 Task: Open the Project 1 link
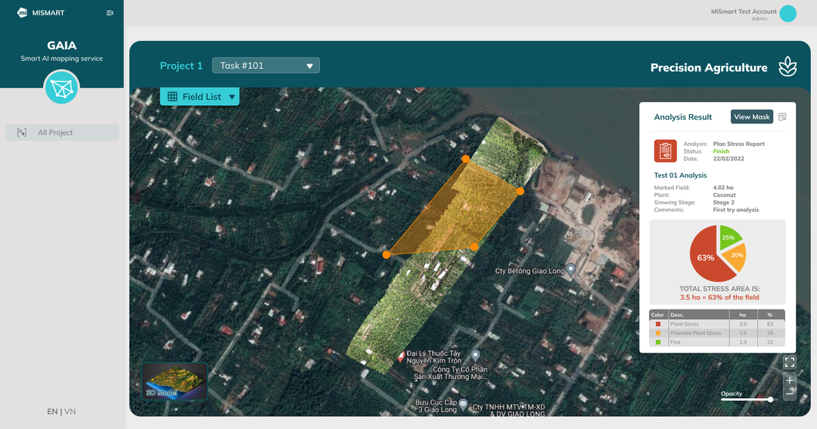pyautogui.click(x=181, y=66)
